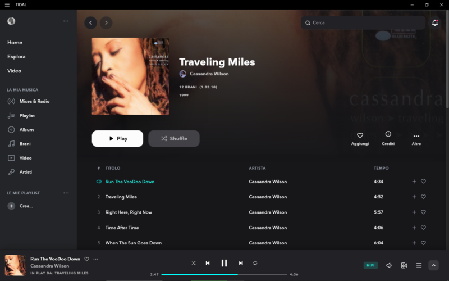Open Mixes & Radio section
449x281 pixels.
pyautogui.click(x=34, y=101)
